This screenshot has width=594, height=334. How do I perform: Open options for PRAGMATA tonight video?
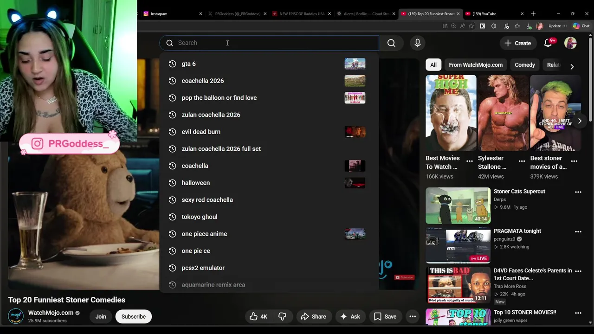click(578, 231)
